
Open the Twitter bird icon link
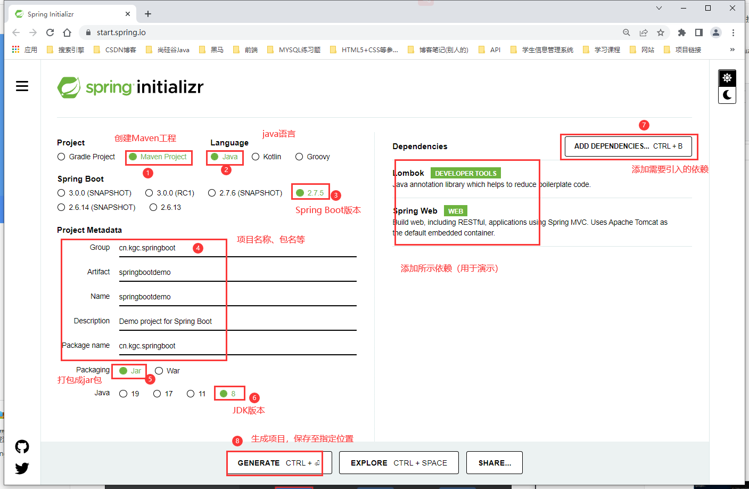22,468
